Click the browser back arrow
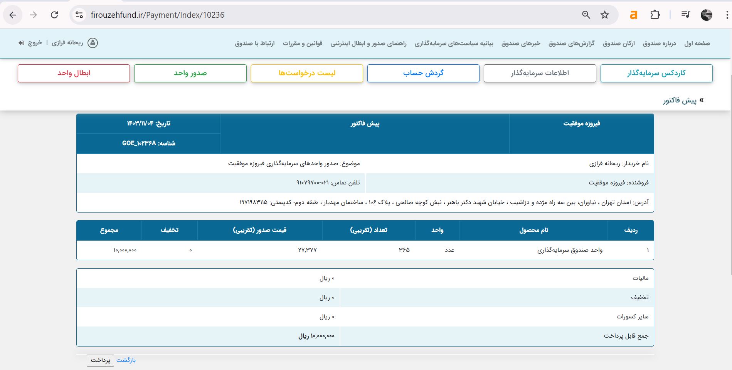This screenshot has height=370, width=732. point(13,15)
